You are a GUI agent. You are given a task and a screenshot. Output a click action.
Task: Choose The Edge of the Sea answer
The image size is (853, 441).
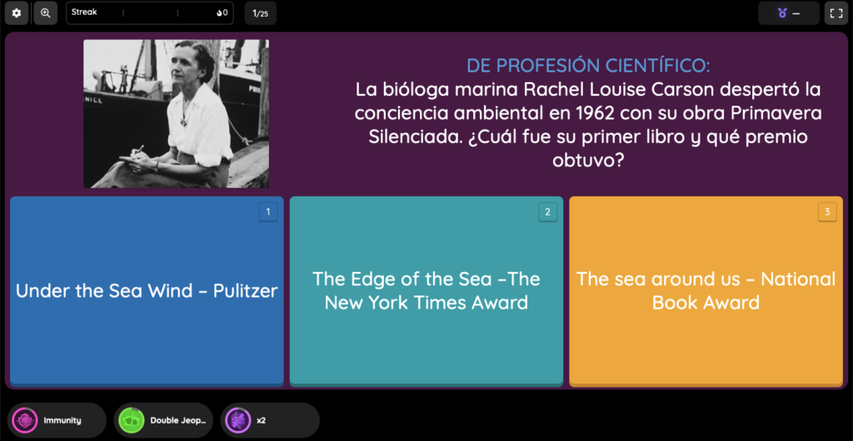pos(426,291)
